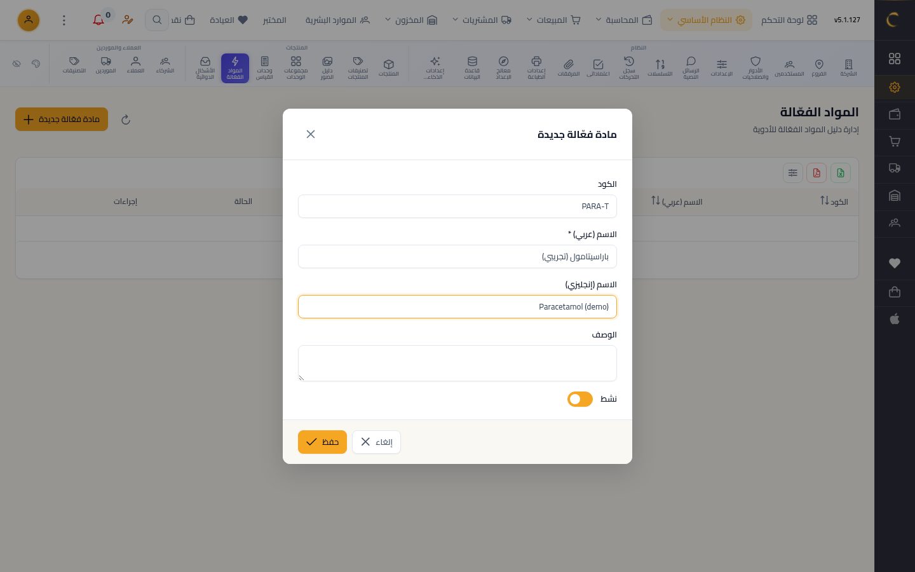Expand the المحاسبة (accounting) menu
Viewport: 915px width, 572px height.
click(625, 20)
